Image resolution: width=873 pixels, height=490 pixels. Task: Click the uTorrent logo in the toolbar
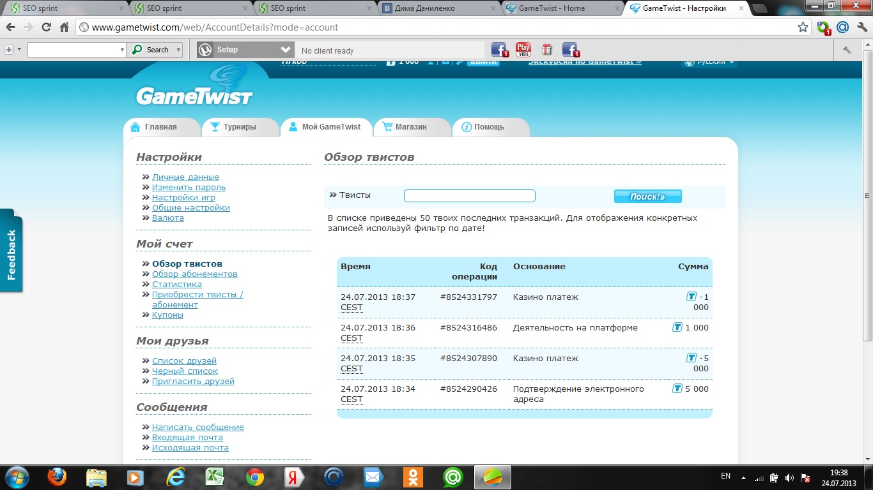click(205, 50)
